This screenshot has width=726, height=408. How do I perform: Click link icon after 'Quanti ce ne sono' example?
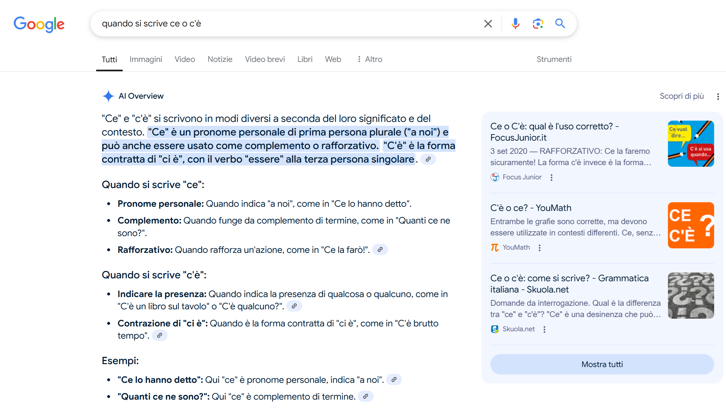[365, 396]
